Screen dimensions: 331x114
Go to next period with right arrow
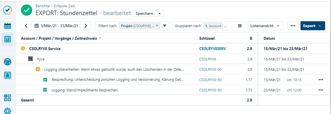(x=86, y=26)
